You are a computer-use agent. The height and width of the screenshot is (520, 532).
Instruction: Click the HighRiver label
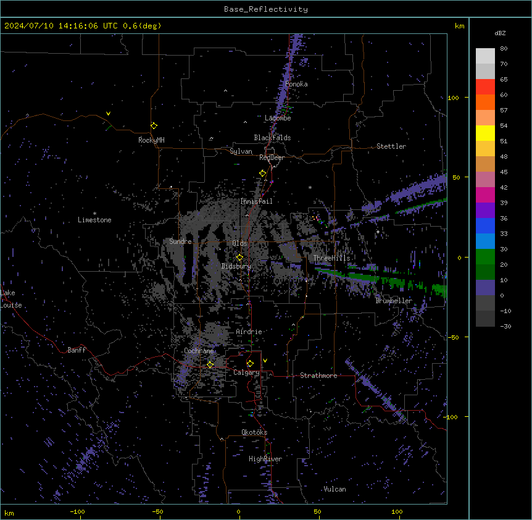coord(265,459)
